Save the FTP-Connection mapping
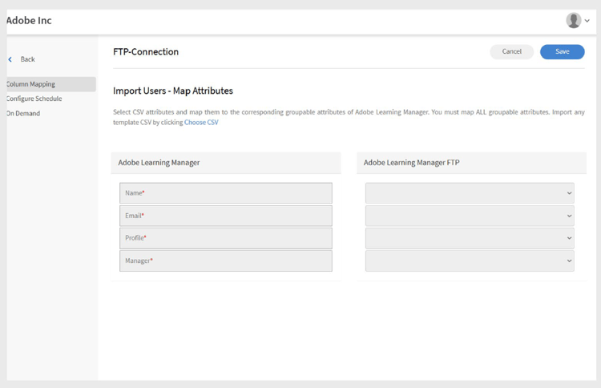601x388 pixels. tap(563, 52)
